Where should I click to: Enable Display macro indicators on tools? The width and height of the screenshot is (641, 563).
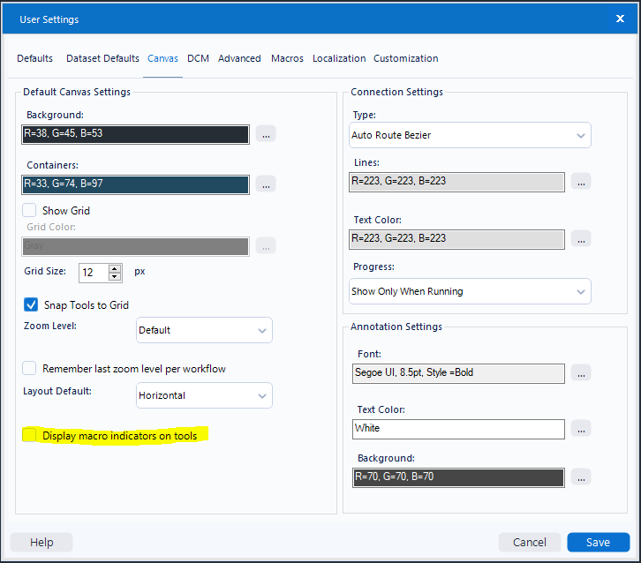(x=30, y=436)
